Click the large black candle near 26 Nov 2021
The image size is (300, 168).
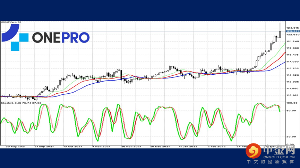tap(121, 75)
